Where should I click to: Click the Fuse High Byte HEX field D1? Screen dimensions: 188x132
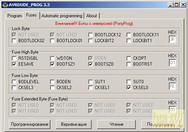tap(172, 63)
